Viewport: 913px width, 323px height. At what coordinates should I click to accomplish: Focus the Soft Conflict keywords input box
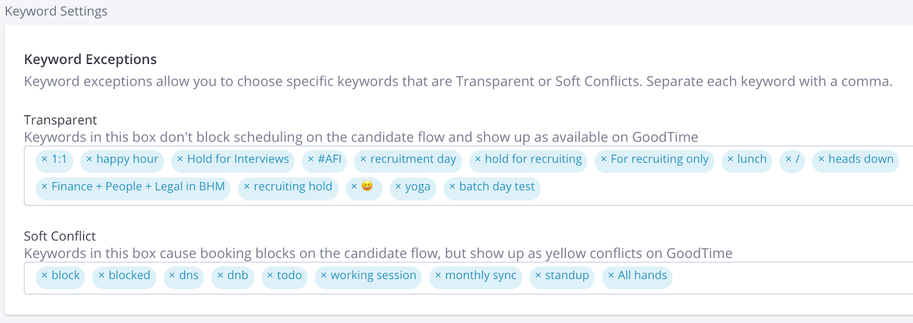(x=787, y=278)
